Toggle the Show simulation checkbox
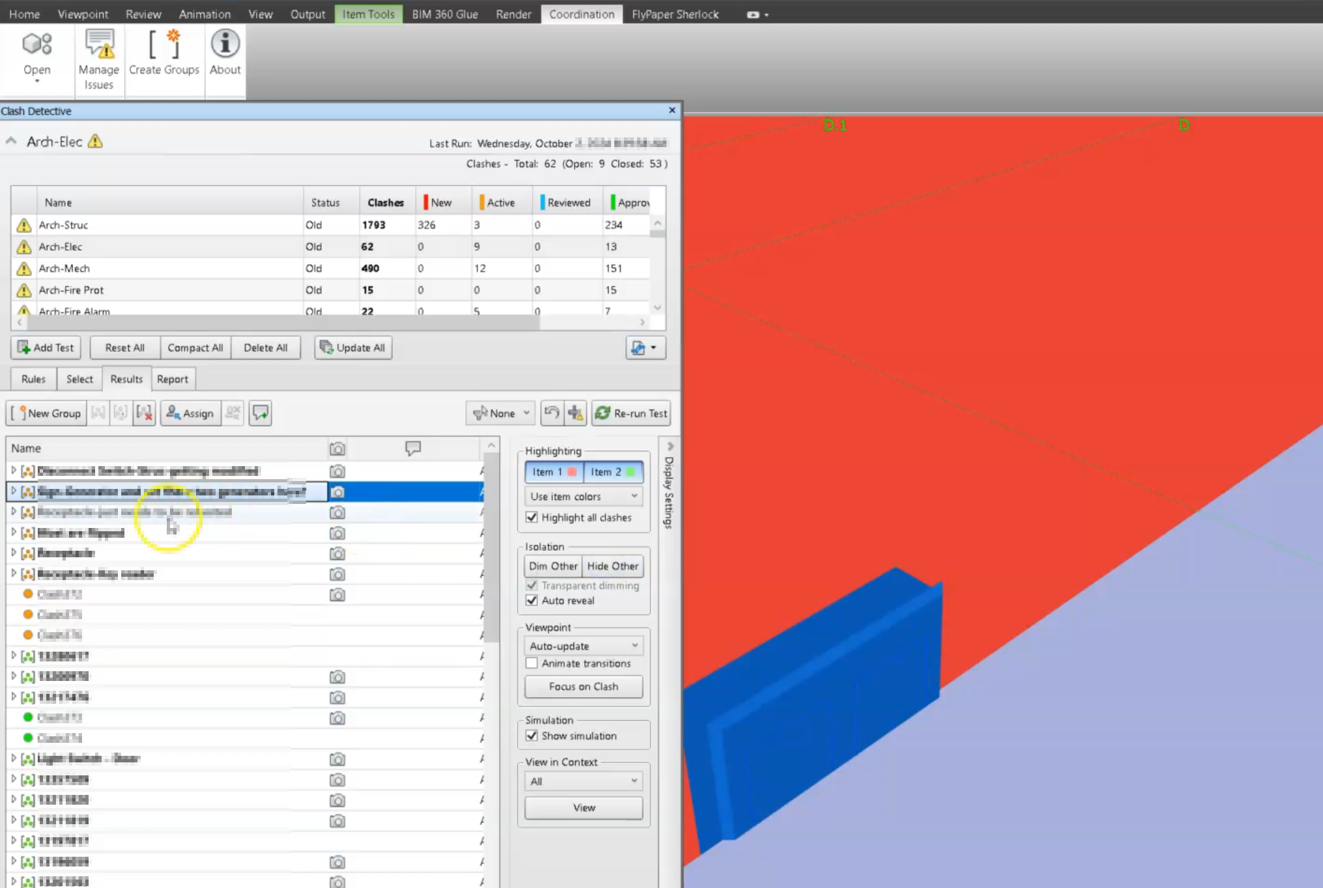 click(x=532, y=736)
